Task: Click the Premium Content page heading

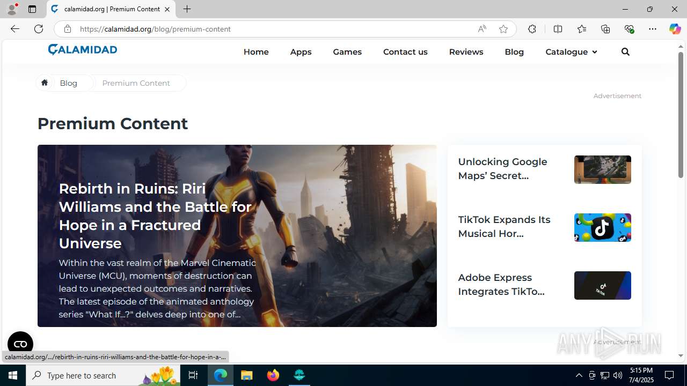Action: [x=113, y=123]
